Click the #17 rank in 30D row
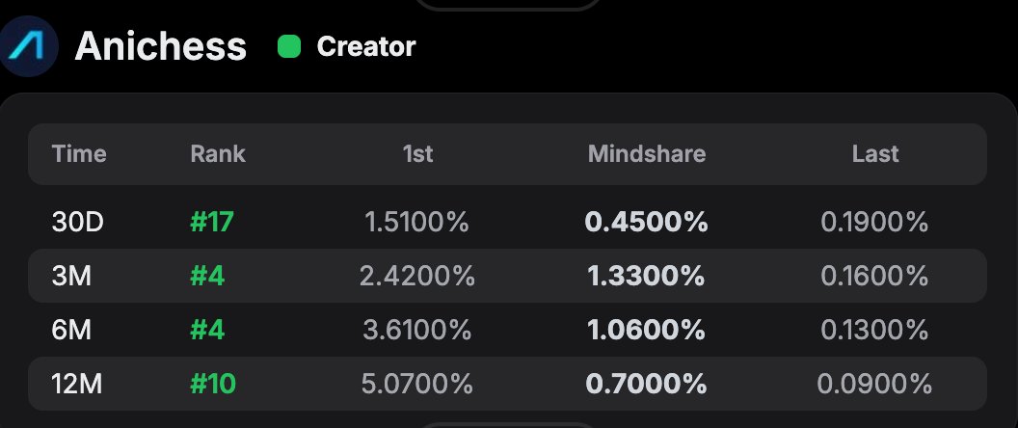 [x=212, y=223]
